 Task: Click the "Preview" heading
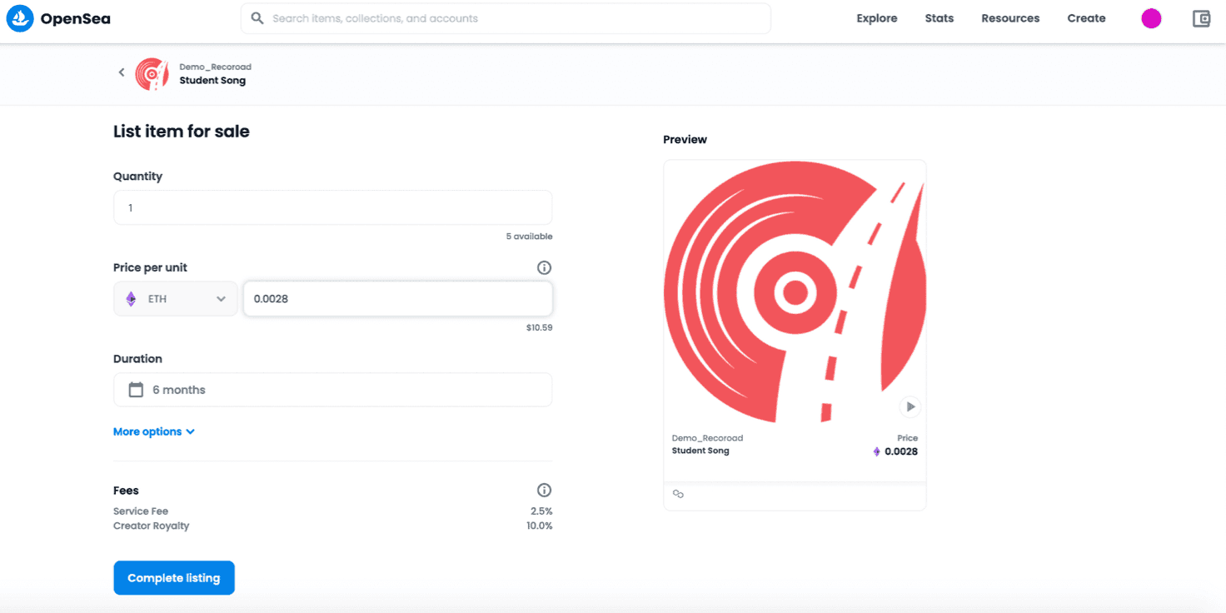[x=685, y=139]
